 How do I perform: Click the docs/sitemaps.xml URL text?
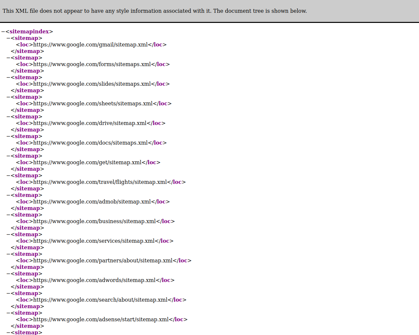coord(90,143)
